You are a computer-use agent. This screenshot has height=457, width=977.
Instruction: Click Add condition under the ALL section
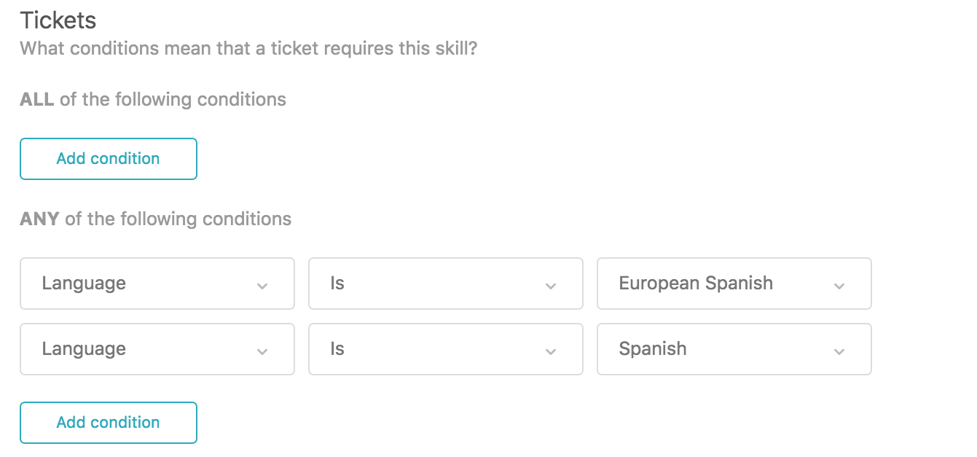pyautogui.click(x=108, y=158)
